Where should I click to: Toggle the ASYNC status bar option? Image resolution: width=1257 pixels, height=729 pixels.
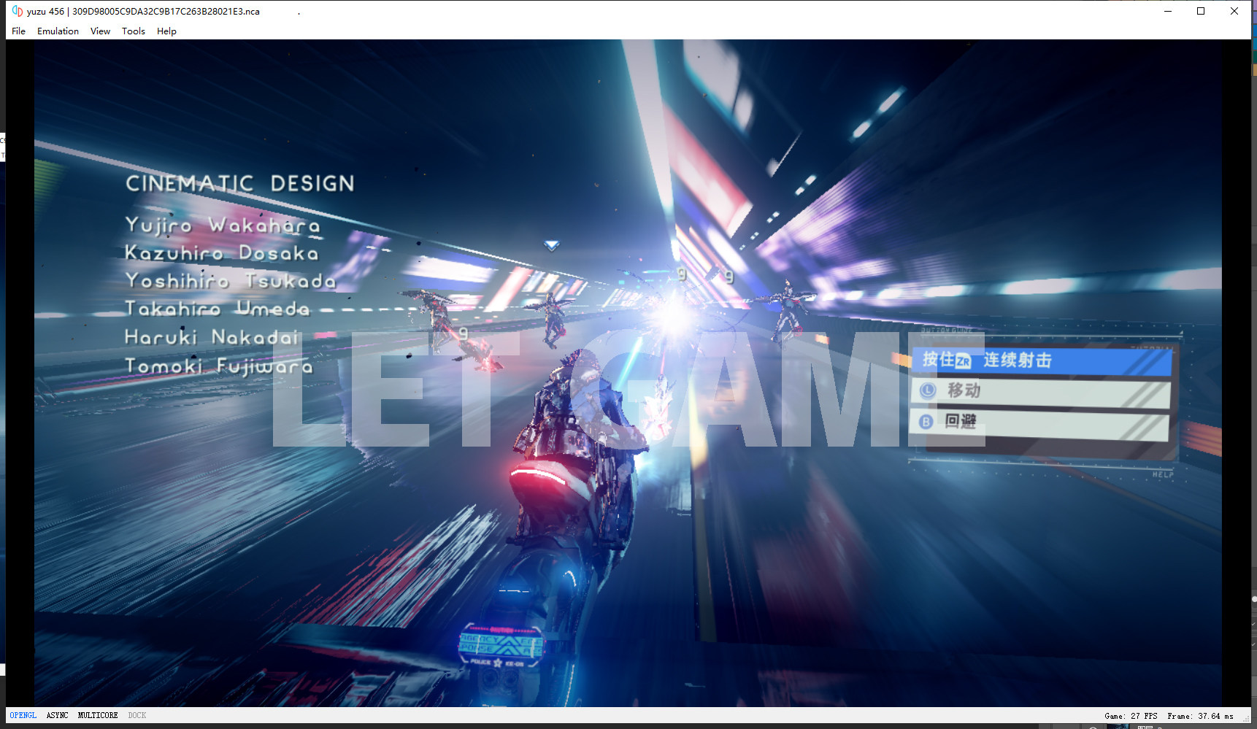(x=57, y=716)
